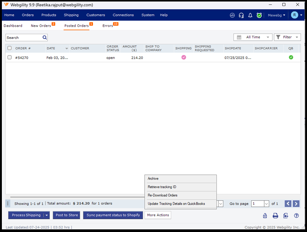
Task: Open notifications bell icon
Action: (250, 15)
